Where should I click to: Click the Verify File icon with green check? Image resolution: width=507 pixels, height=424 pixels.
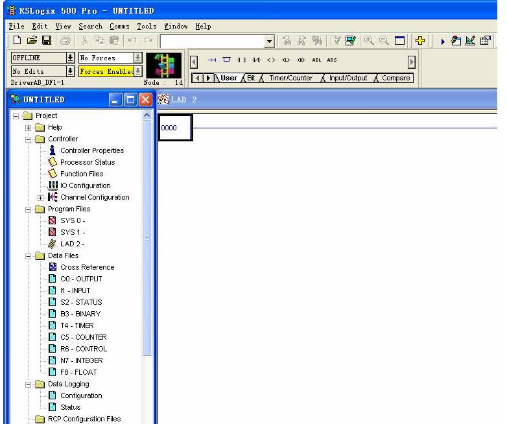[351, 40]
